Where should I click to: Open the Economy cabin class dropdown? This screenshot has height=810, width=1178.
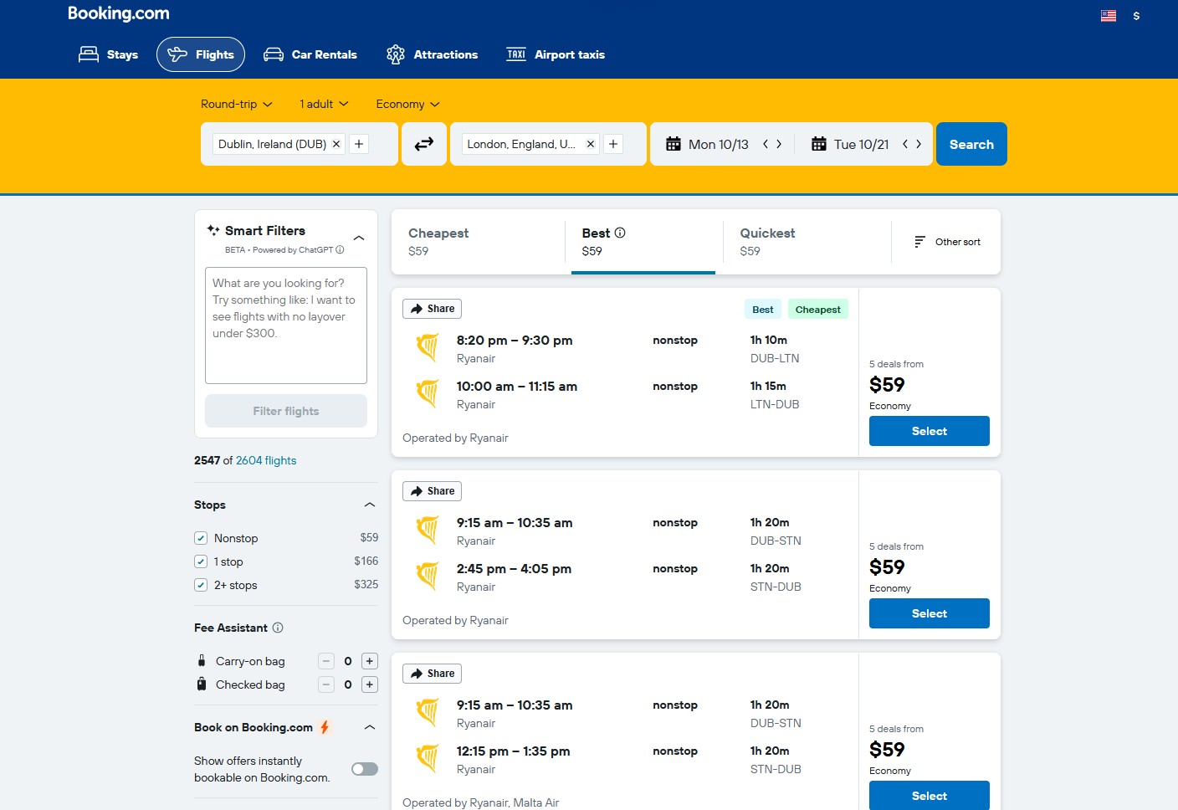(x=407, y=104)
